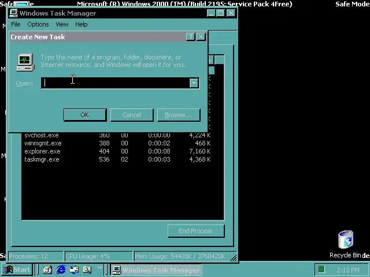Click memory value 7,160 K
This screenshot has height=277, width=370.
coord(200,151)
